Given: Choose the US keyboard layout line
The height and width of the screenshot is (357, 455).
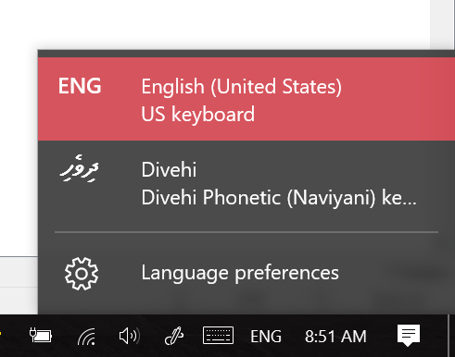Looking at the screenshot, I should point(198,115).
